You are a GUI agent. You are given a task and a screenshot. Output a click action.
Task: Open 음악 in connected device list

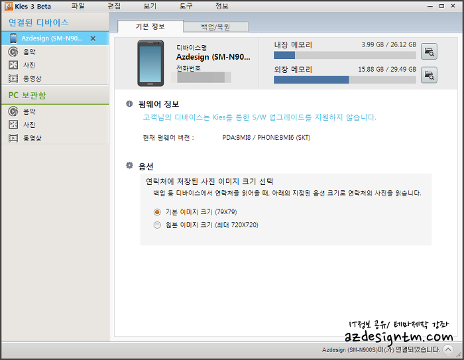click(x=29, y=52)
